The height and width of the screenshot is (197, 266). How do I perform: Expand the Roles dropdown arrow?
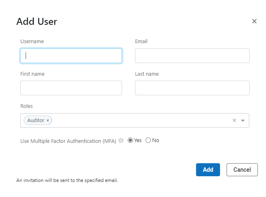click(x=243, y=120)
